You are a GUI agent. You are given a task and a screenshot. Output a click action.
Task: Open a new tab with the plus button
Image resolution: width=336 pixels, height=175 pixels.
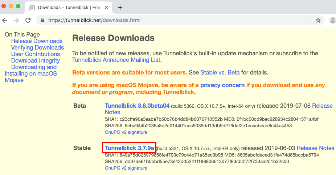(120, 8)
